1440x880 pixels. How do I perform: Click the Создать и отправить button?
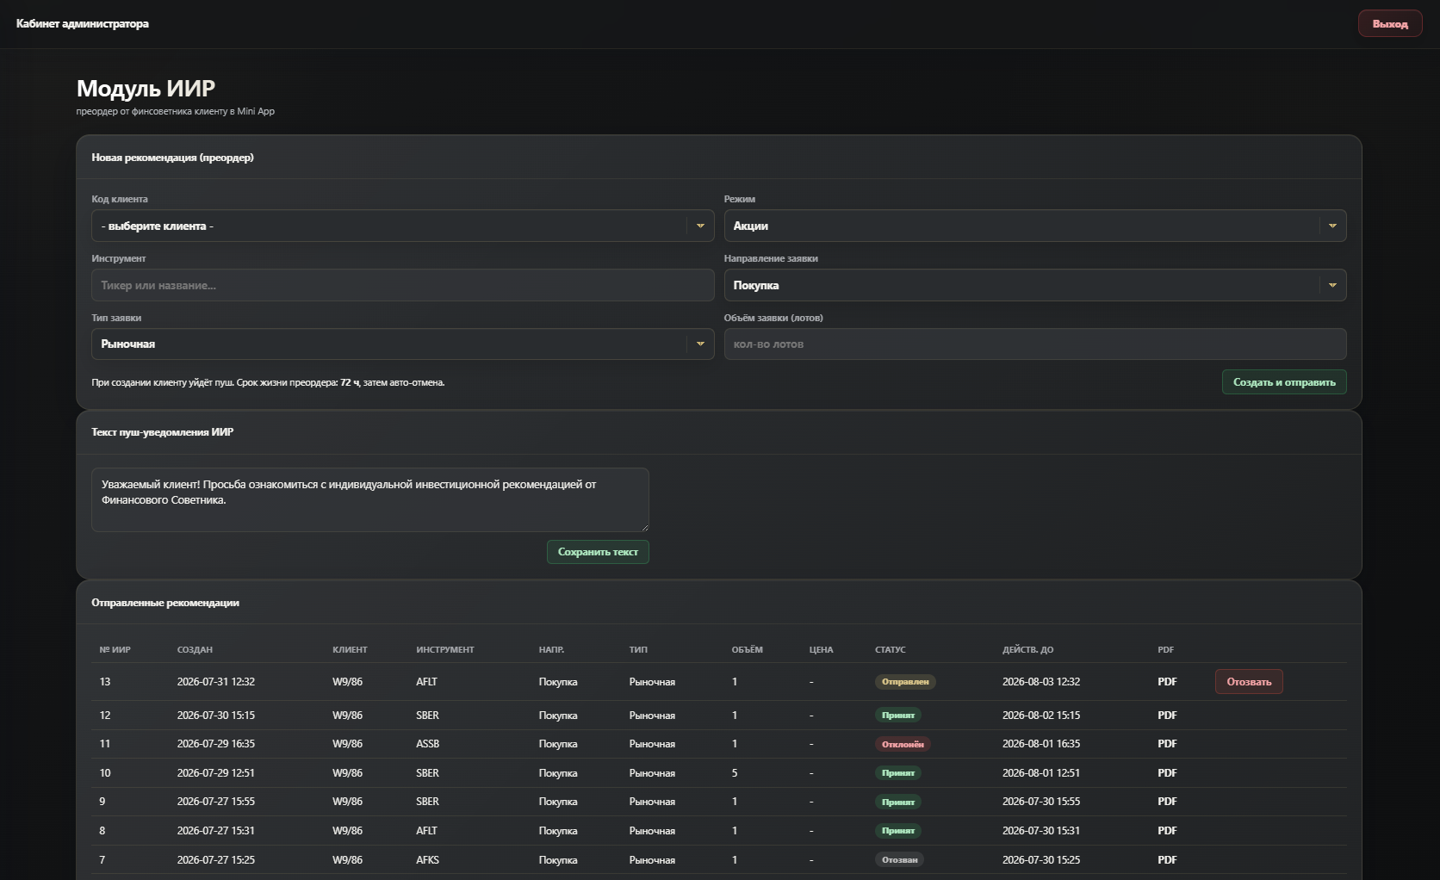pyautogui.click(x=1284, y=381)
